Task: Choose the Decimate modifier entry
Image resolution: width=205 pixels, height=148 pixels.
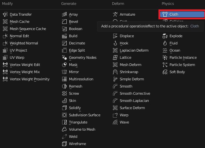Action: click(77, 43)
